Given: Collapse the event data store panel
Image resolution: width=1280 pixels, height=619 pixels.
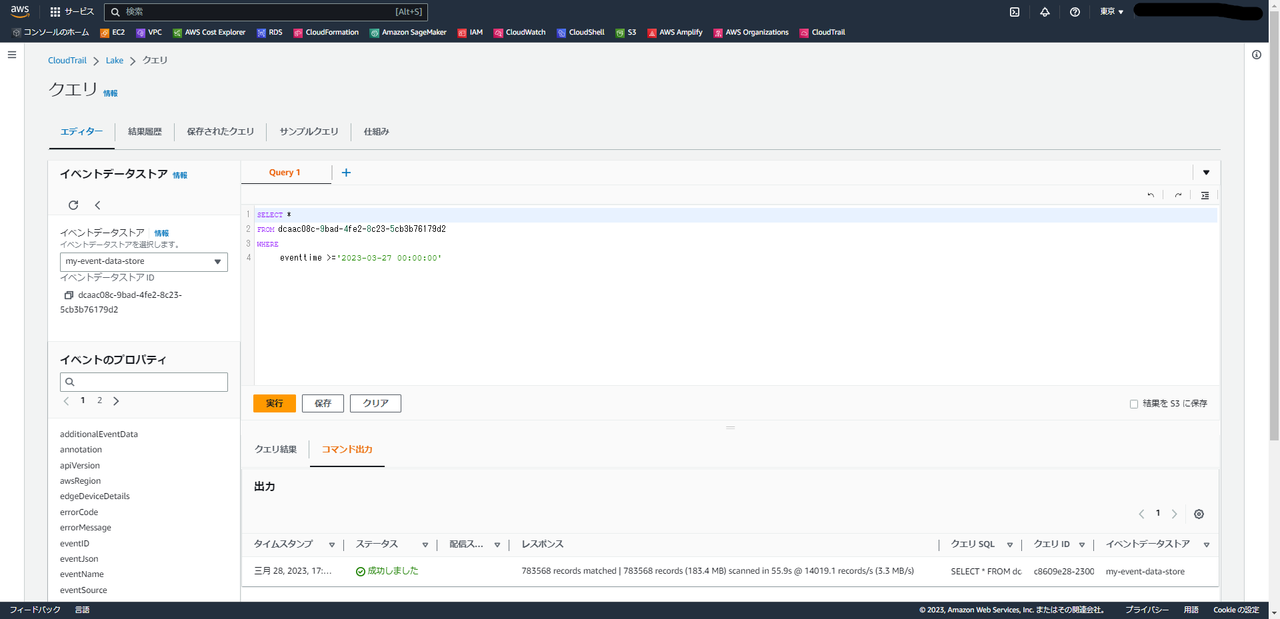Looking at the screenshot, I should click(97, 205).
